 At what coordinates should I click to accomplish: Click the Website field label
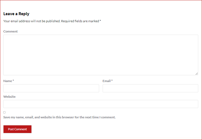pyautogui.click(x=9, y=97)
